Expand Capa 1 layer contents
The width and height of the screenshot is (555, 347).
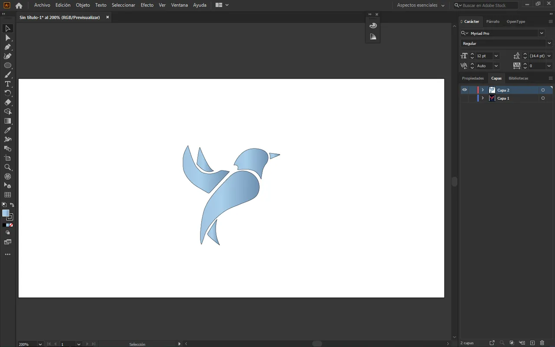point(483,98)
